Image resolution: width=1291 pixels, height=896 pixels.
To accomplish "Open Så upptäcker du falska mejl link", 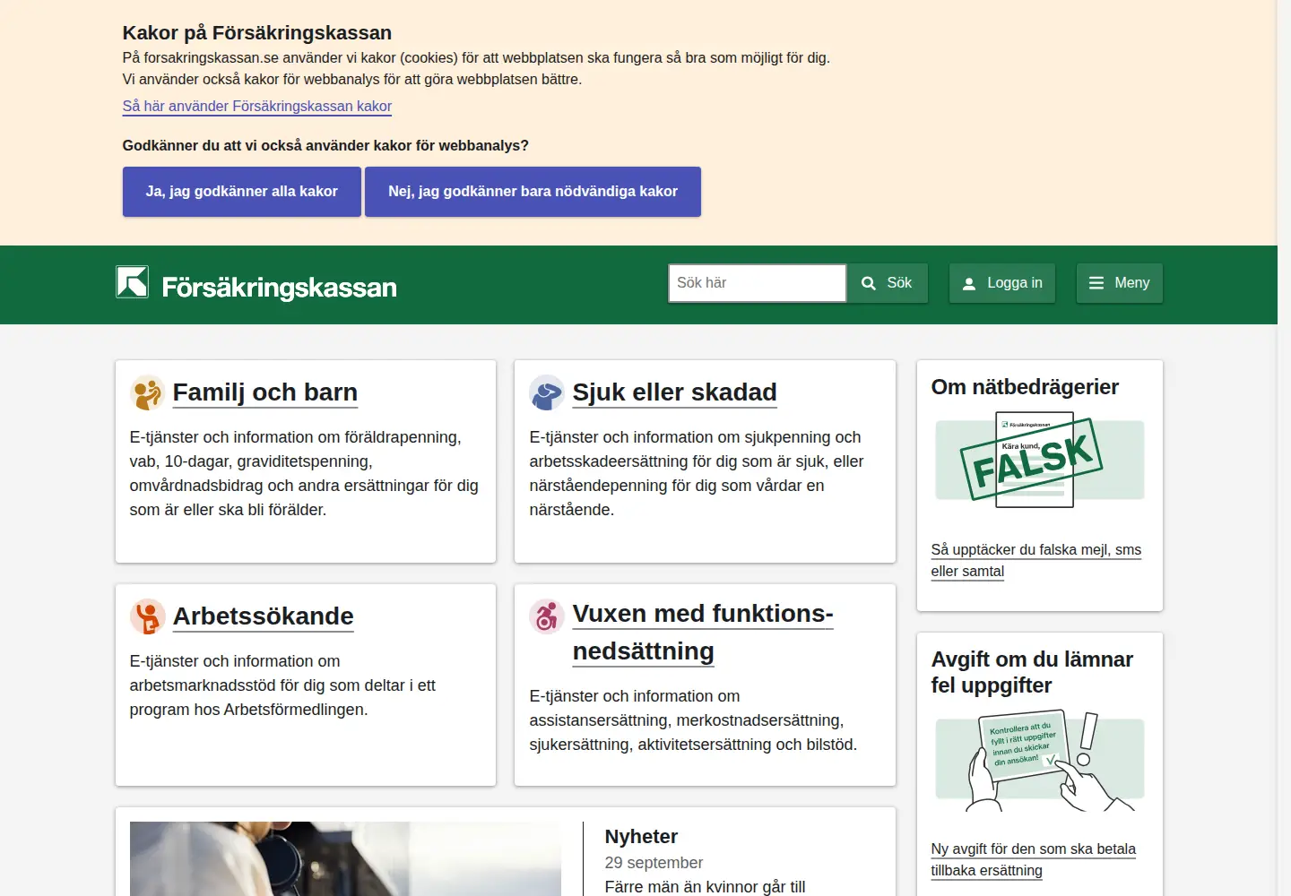I will click(x=1036, y=560).
